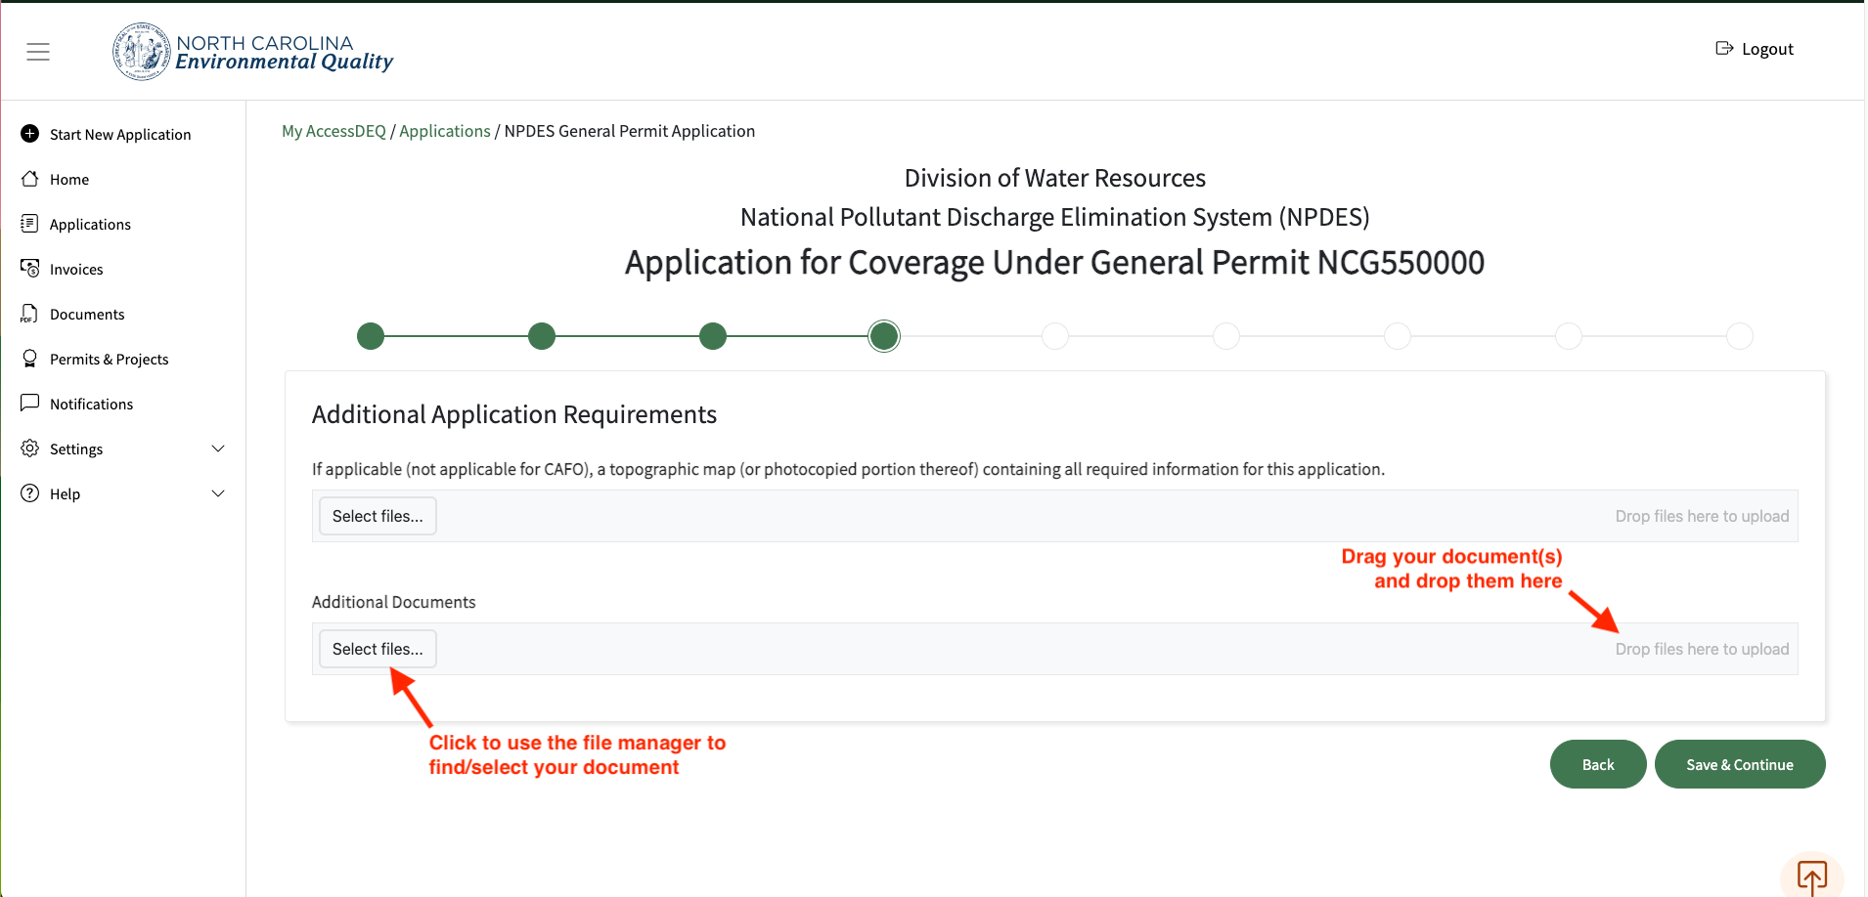Click the scroll-to-top arrow icon
Image resolution: width=1868 pixels, height=897 pixels.
pos(1811,876)
